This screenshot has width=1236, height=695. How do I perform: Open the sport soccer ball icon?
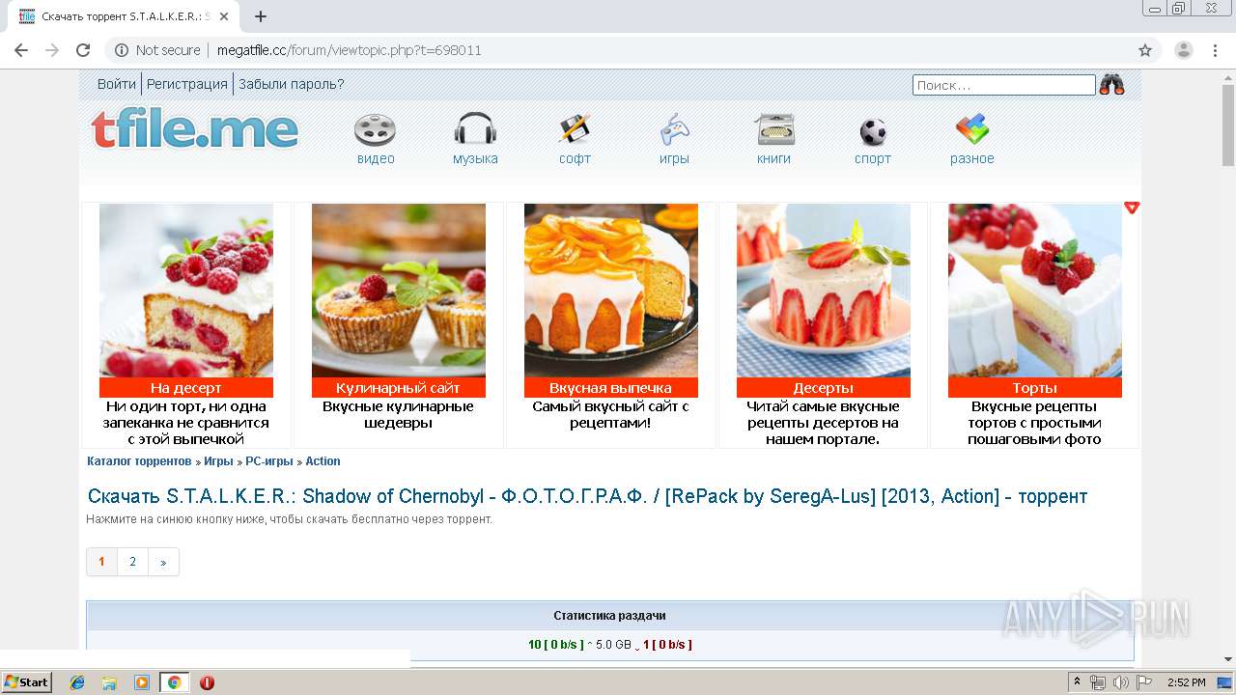coord(873,132)
